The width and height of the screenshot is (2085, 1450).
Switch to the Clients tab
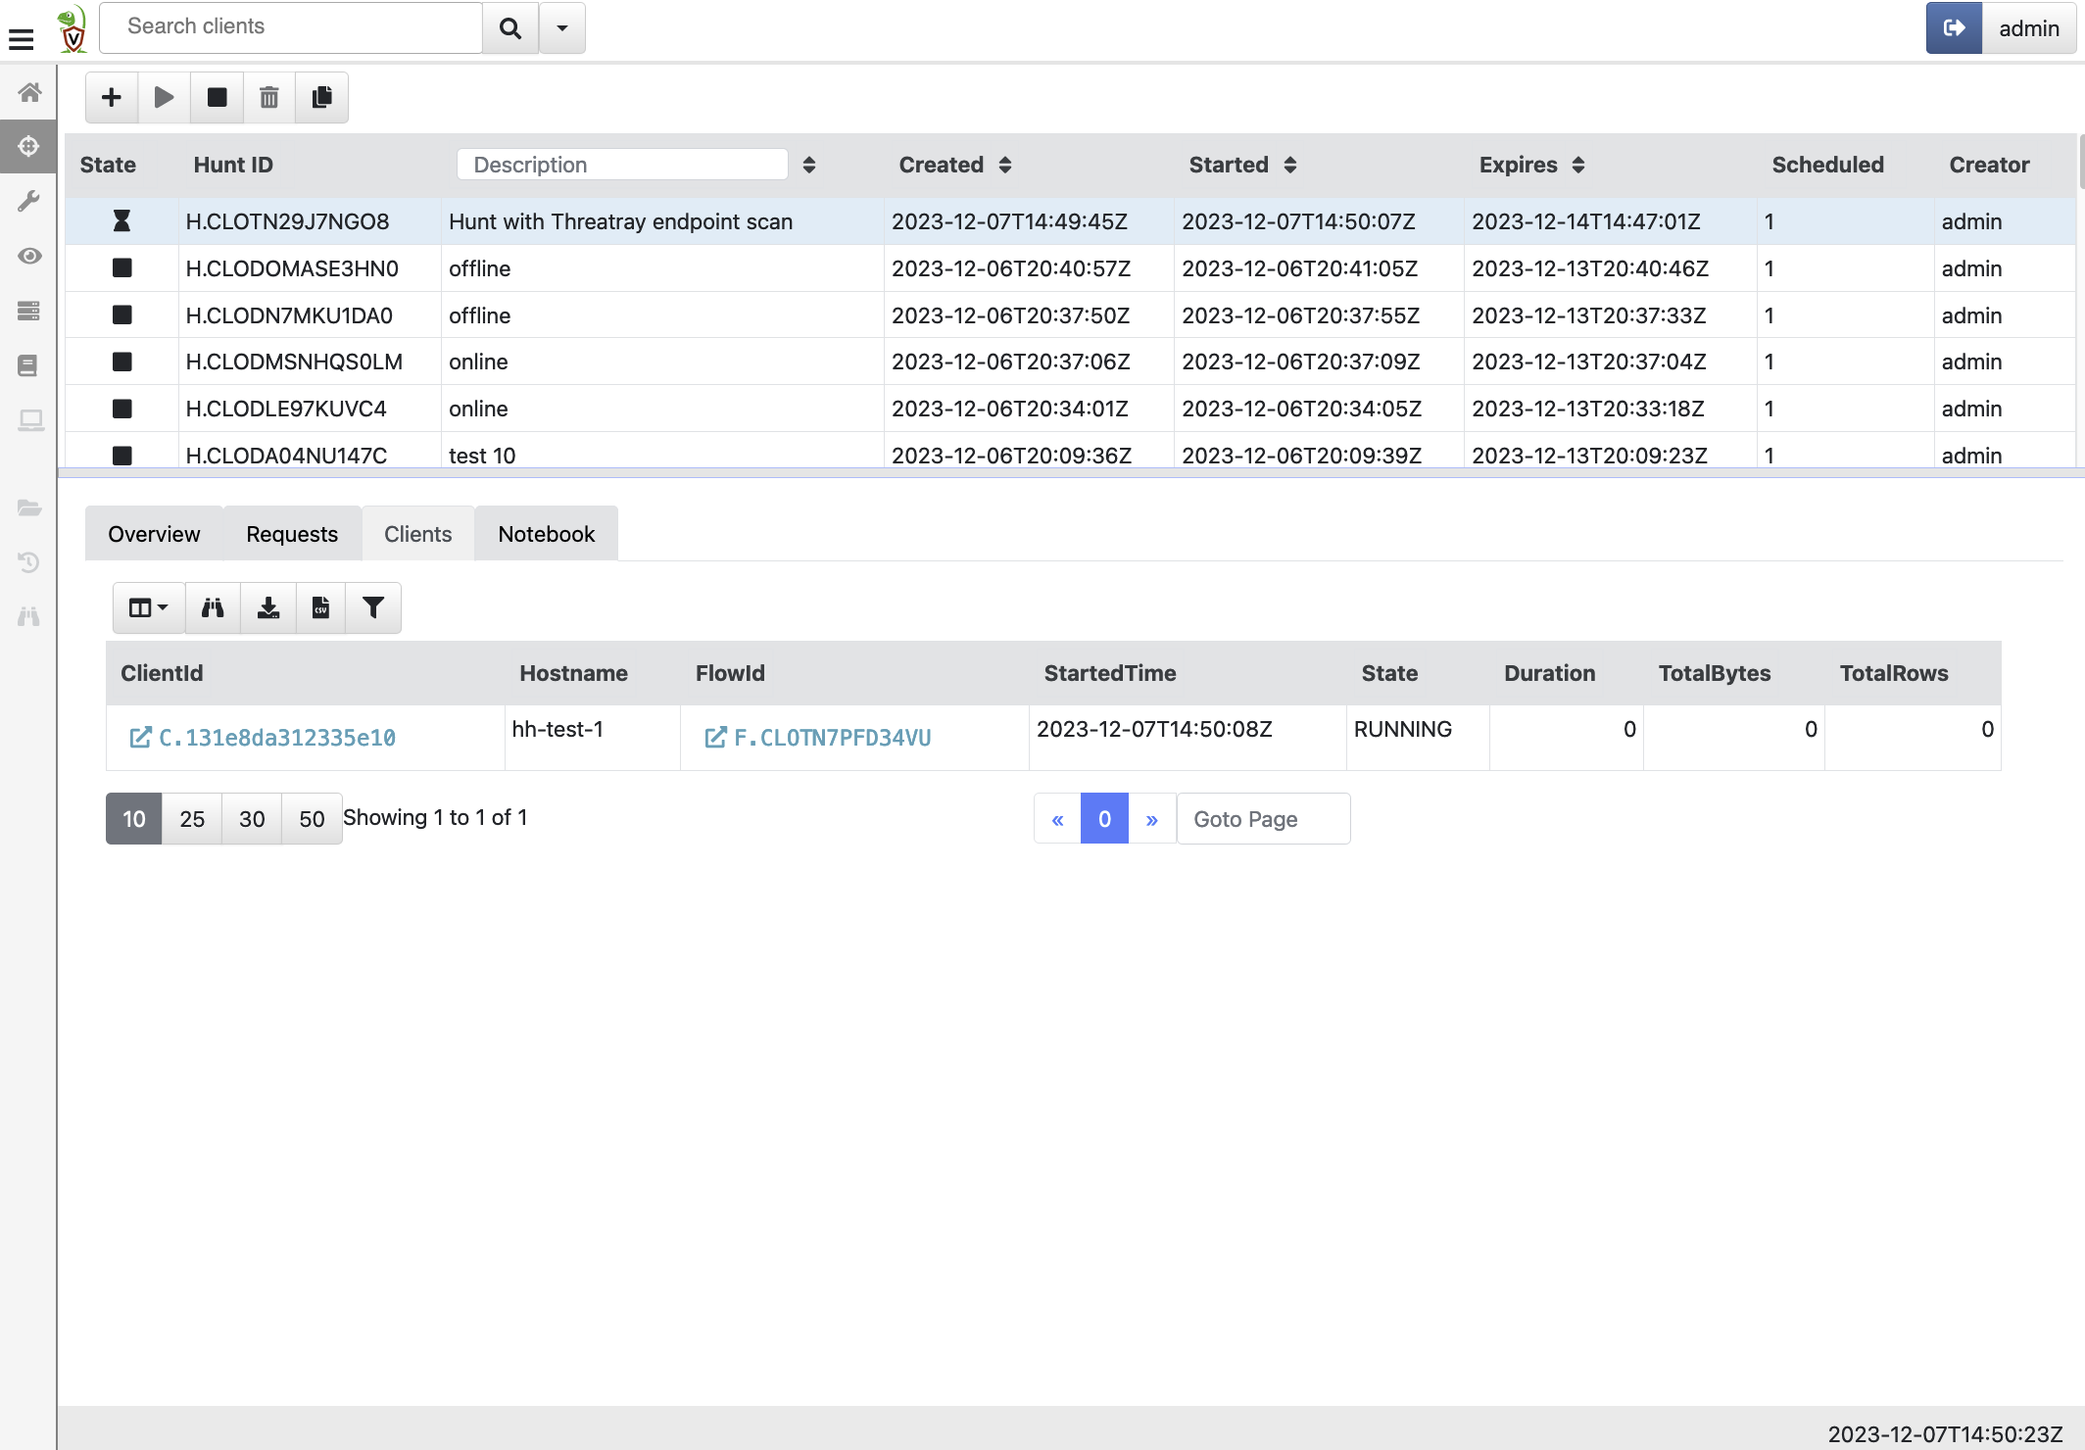click(x=418, y=534)
